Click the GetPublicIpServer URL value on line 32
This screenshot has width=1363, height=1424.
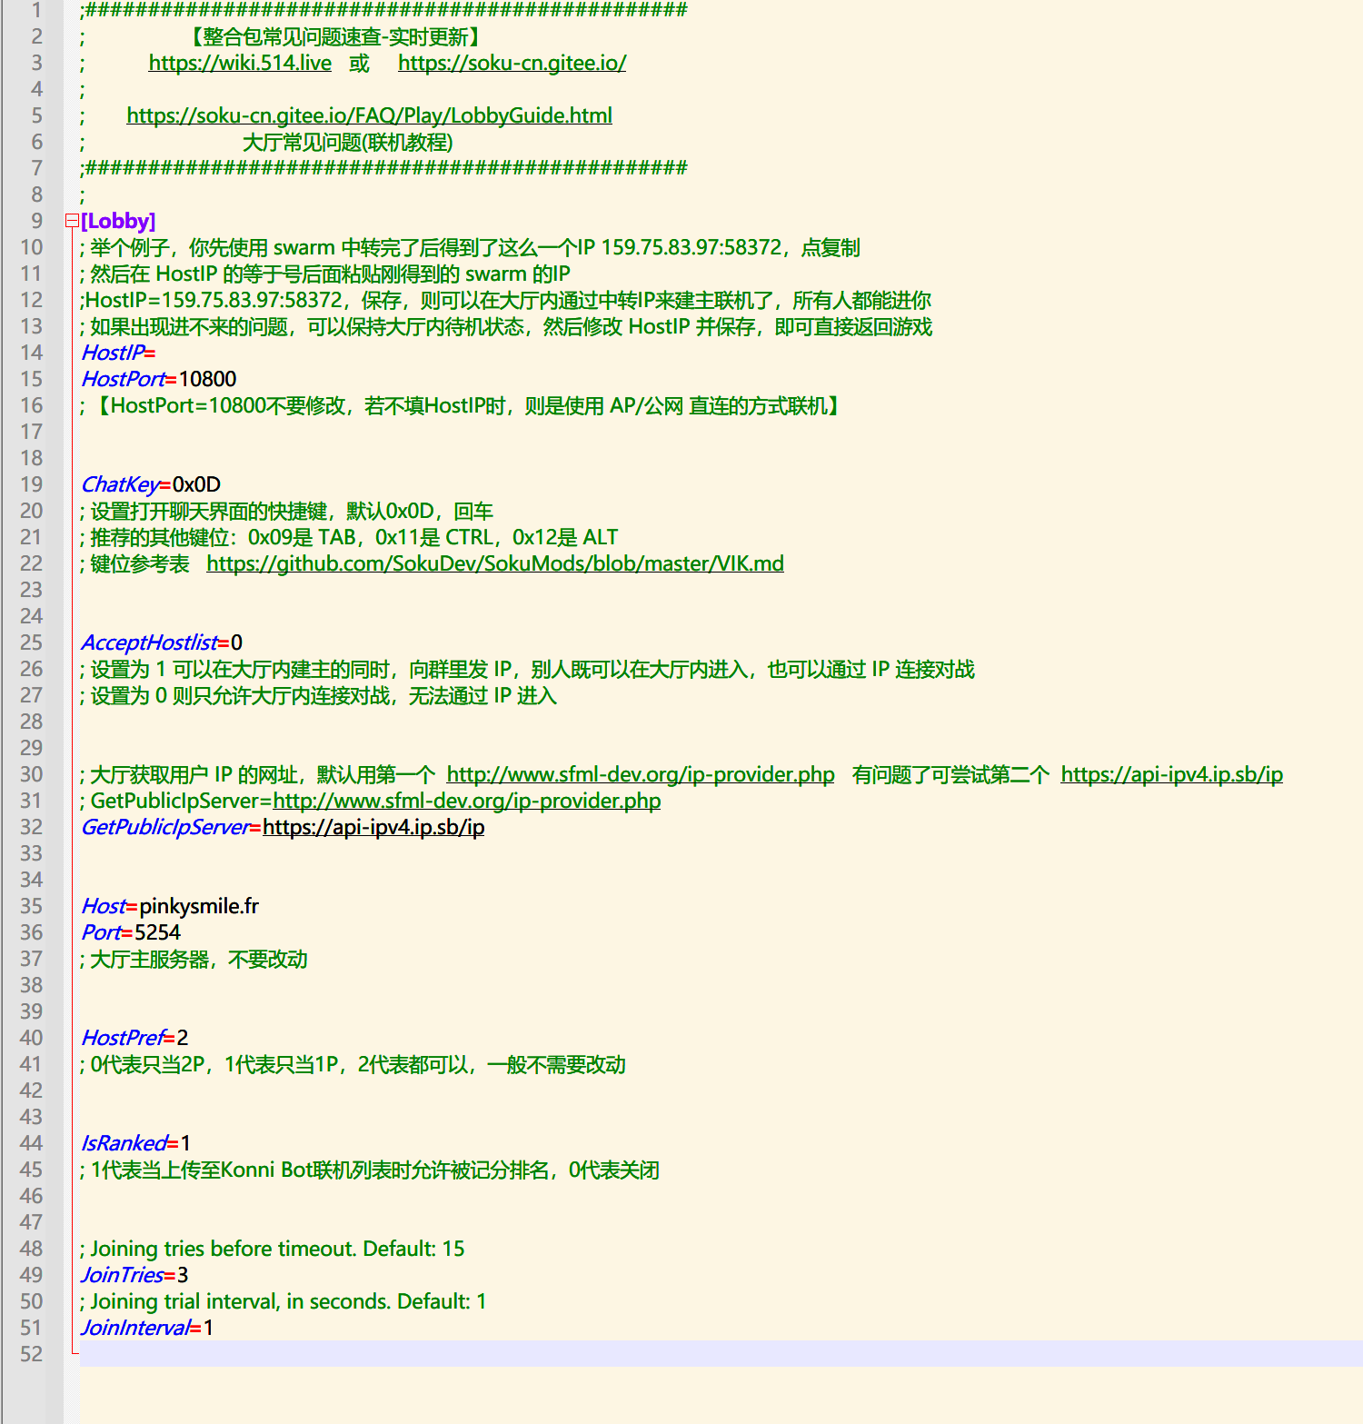[373, 827]
